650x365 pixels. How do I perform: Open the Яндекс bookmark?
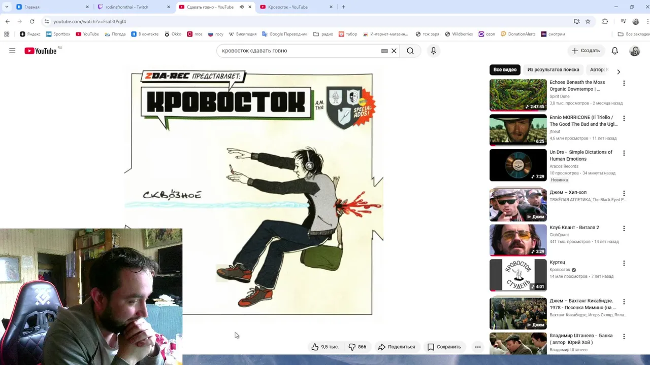pyautogui.click(x=30, y=34)
